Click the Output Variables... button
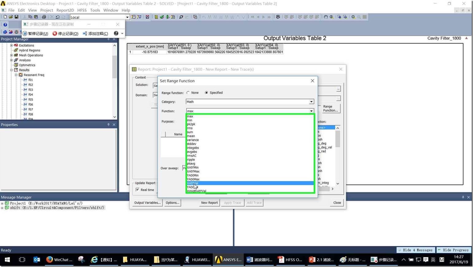The width and height of the screenshot is (473, 267). (147, 203)
